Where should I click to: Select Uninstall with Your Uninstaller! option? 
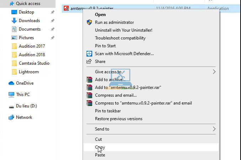(x=124, y=30)
